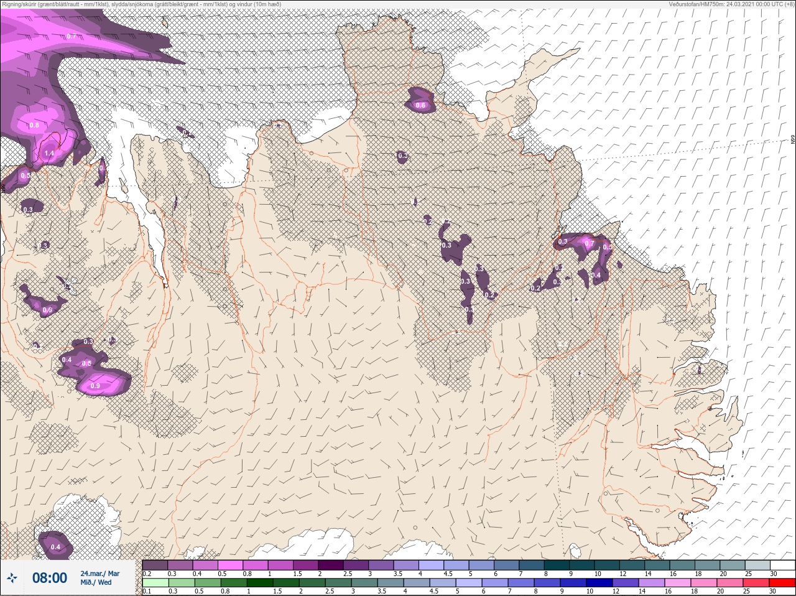Pick the top-row legend swatch starting at 0.2

(155, 565)
